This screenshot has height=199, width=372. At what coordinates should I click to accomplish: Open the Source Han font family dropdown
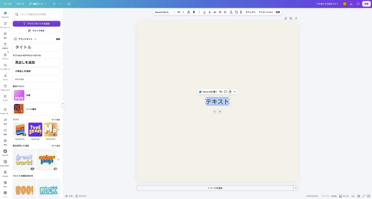162,12
